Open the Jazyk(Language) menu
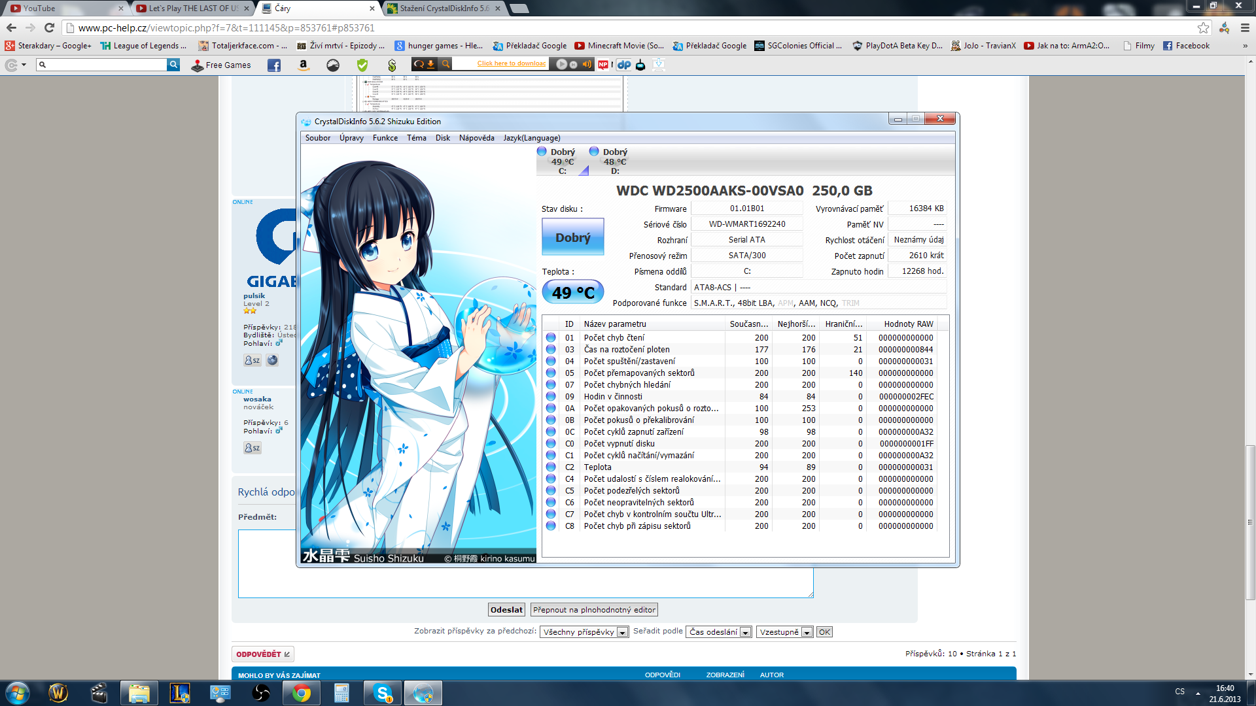This screenshot has height=706, width=1256. pyautogui.click(x=532, y=138)
